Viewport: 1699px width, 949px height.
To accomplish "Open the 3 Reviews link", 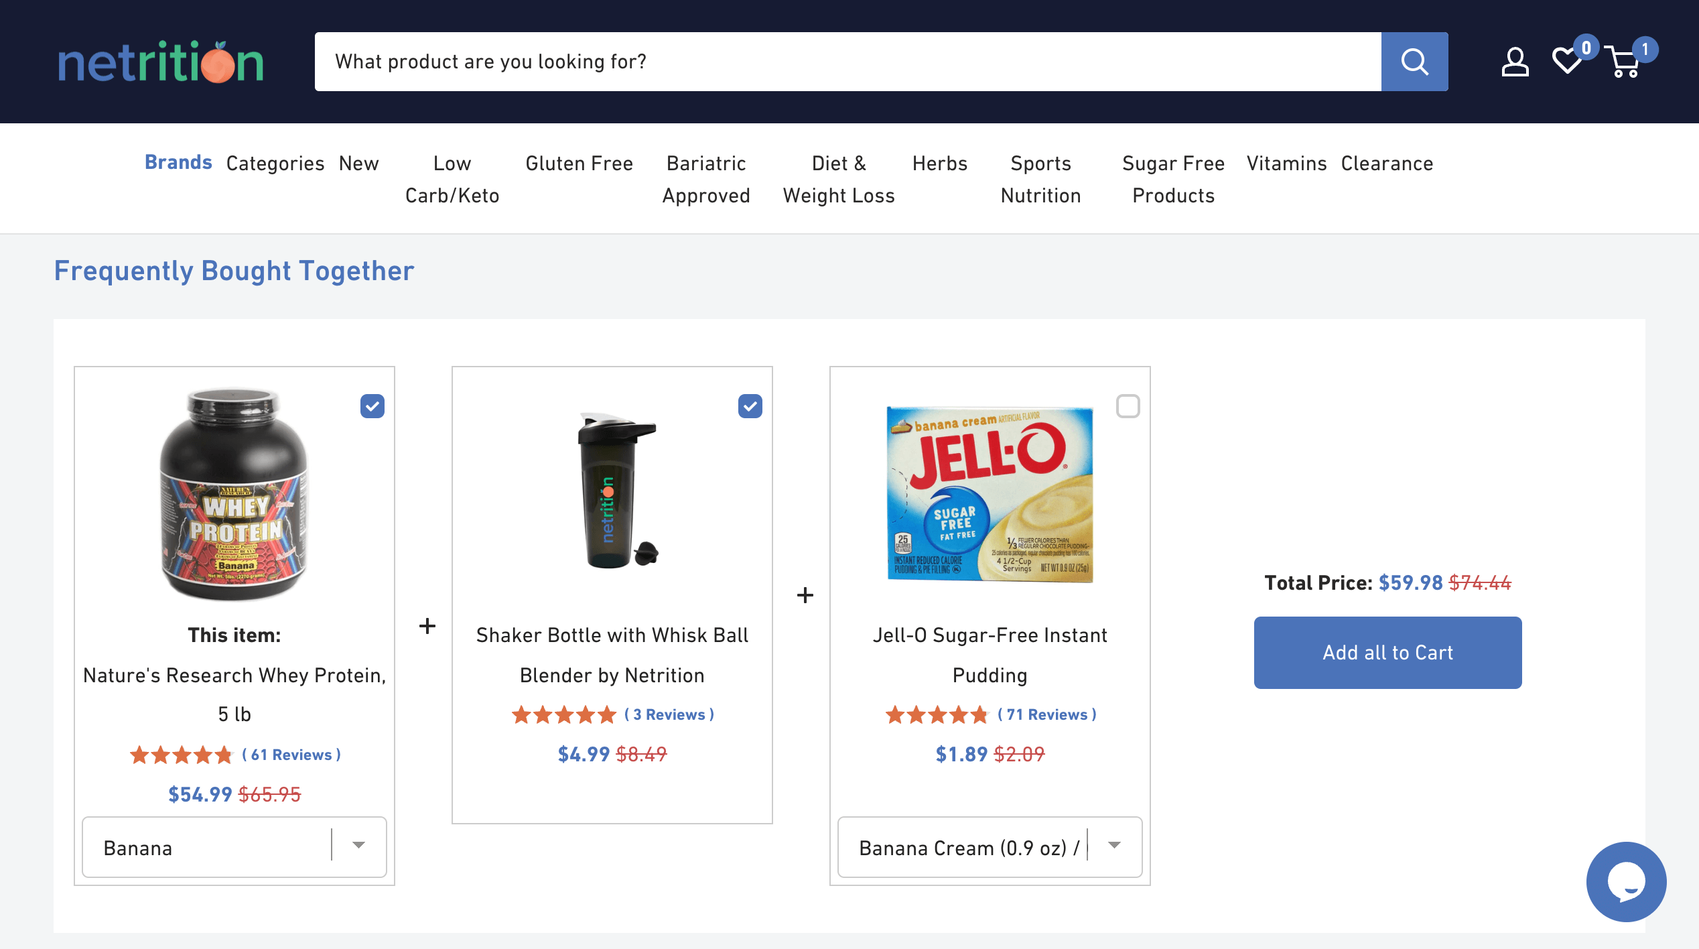I will click(669, 714).
